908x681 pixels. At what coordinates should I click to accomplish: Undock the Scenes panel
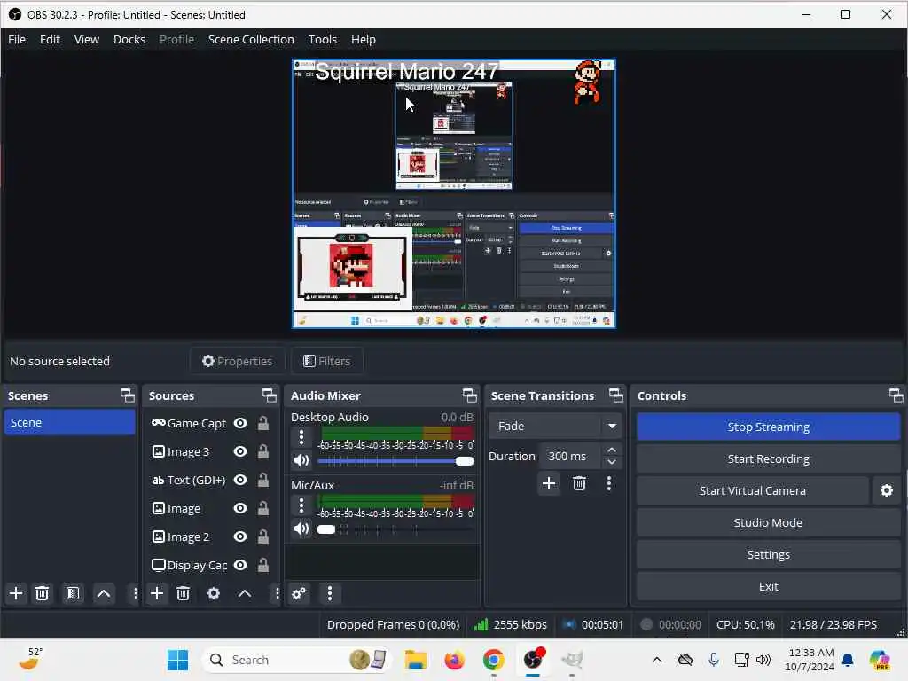pos(127,395)
